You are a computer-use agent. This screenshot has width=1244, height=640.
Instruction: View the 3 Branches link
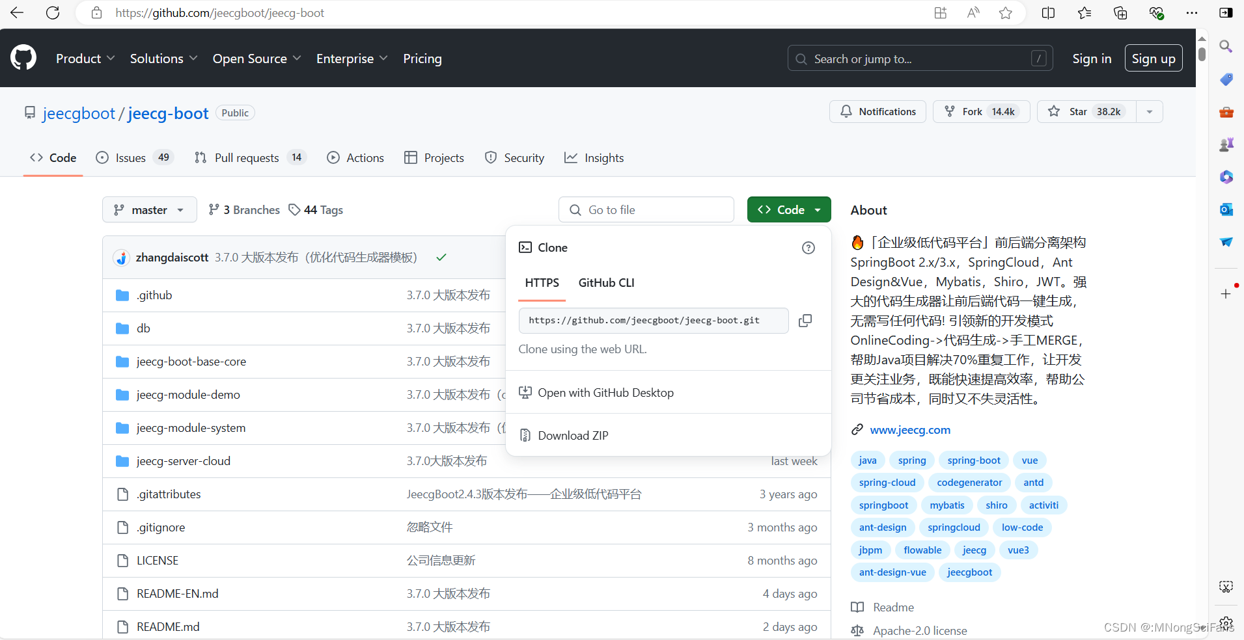(x=244, y=209)
